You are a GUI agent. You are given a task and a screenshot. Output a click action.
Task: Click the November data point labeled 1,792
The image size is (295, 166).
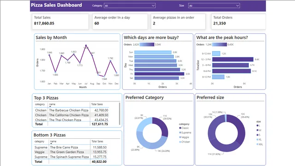coord(111,61)
